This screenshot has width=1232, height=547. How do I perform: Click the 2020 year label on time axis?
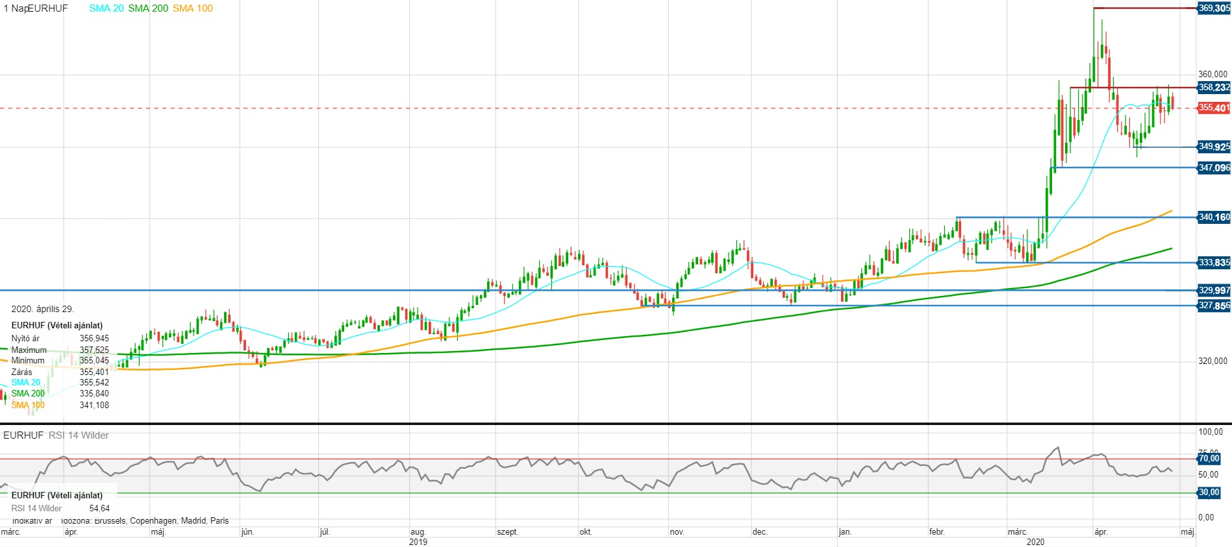pos(1035,542)
